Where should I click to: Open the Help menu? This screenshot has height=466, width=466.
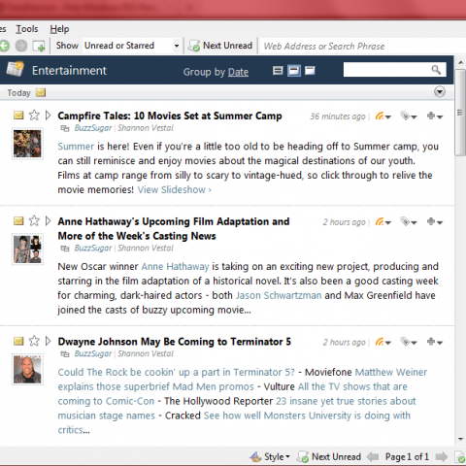59,29
